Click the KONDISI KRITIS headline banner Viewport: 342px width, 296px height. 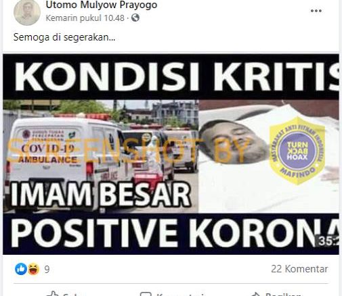click(171, 76)
